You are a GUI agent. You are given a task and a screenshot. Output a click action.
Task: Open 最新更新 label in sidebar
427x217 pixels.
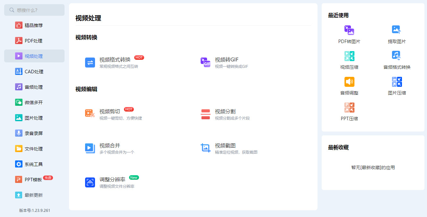point(34,195)
